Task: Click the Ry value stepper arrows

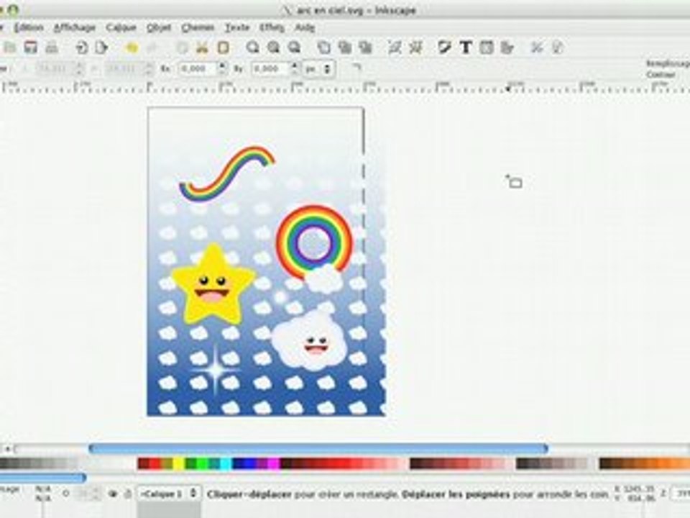Action: [x=294, y=69]
